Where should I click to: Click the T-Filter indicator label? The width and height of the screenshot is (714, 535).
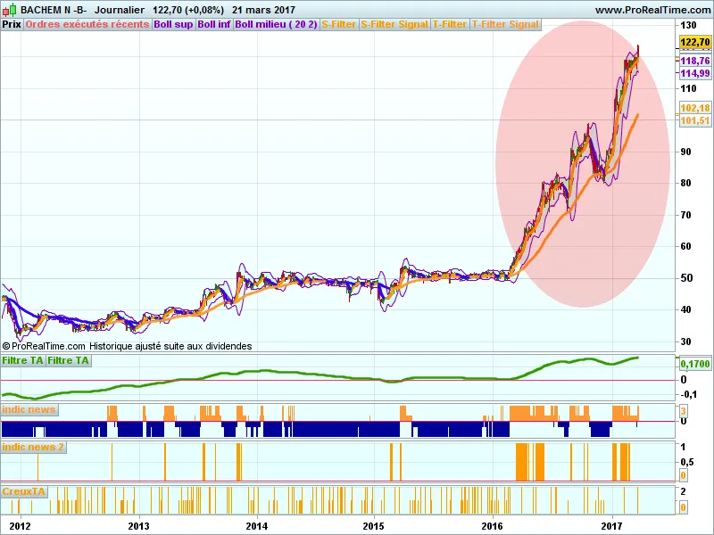click(x=450, y=24)
